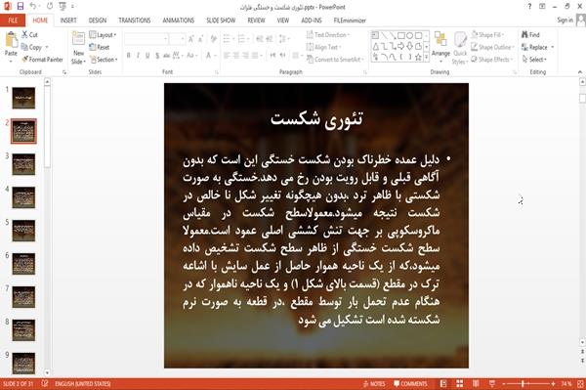Open the Select dropdown in Editing

coord(534,60)
